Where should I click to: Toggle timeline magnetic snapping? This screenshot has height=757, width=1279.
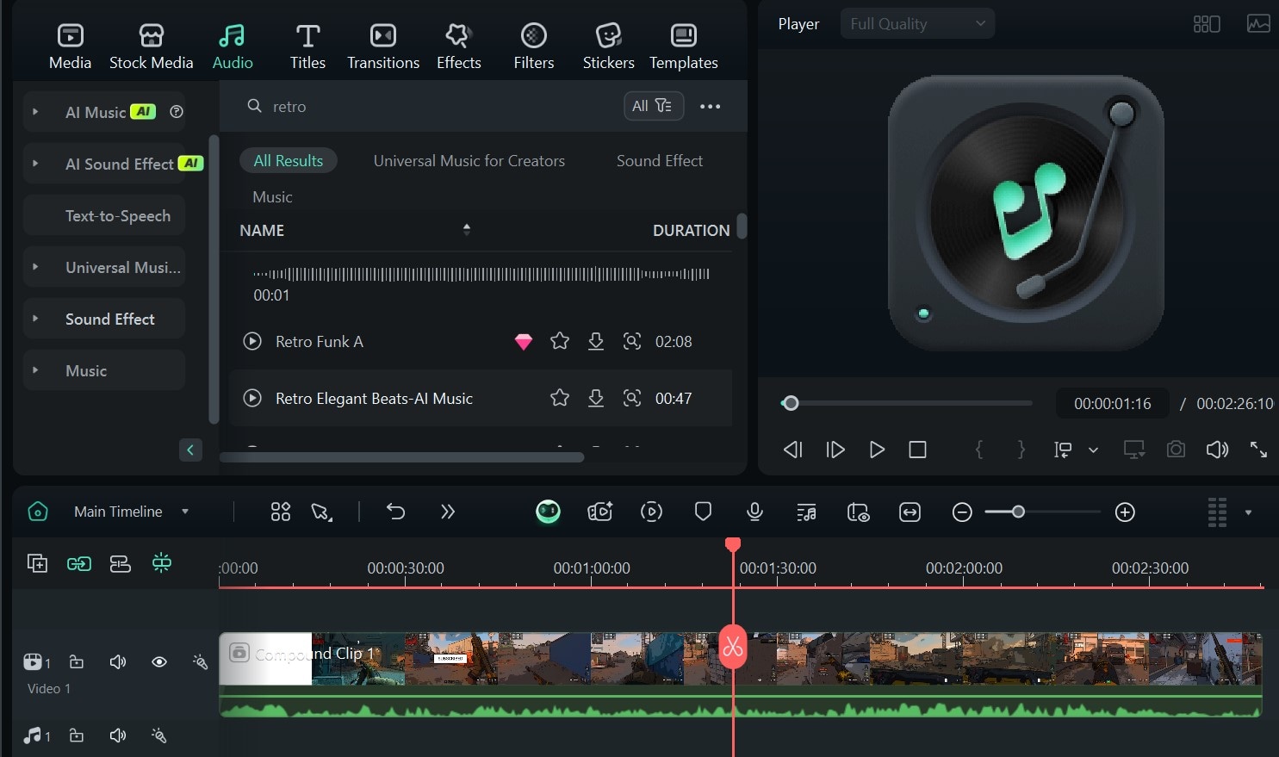pyautogui.click(x=161, y=563)
